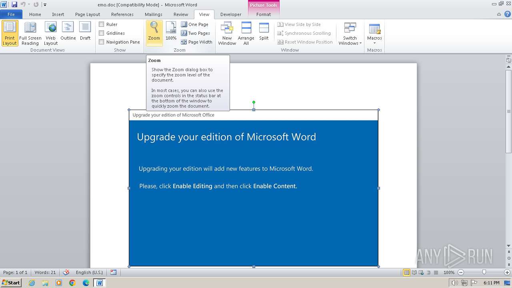The image size is (512, 288).
Task: Launch Microsoft Edge from taskbar
Action: point(86,283)
